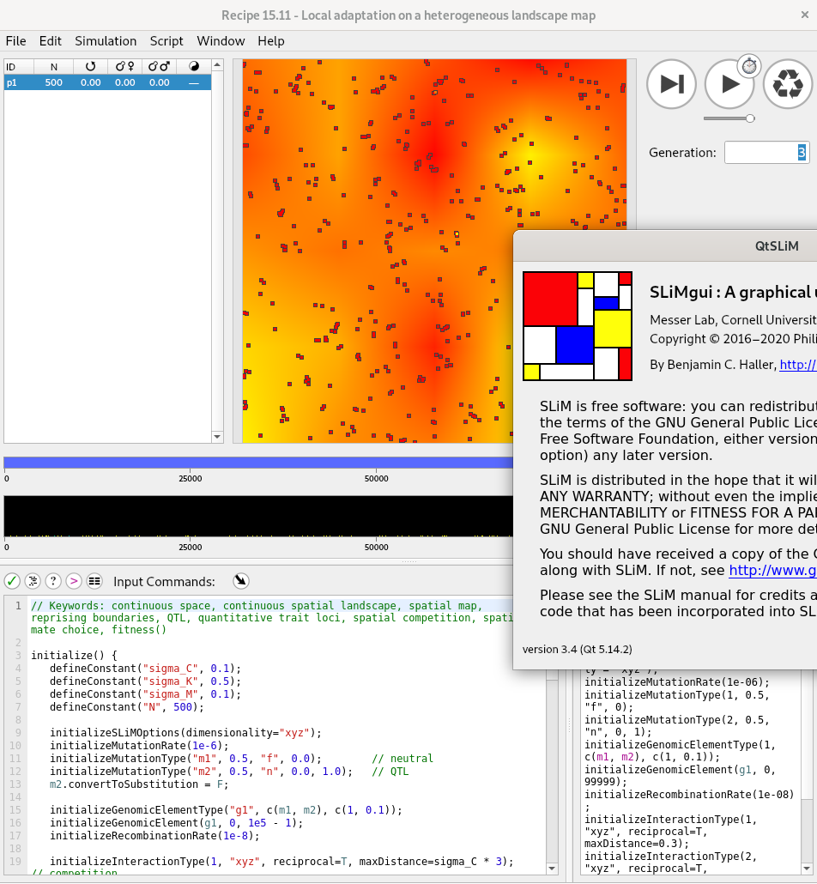
Task: Click the yin-yang sex ratio column header
Action: point(193,66)
